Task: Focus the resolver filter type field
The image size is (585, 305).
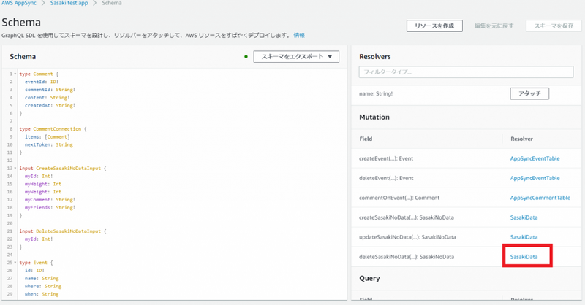Action: coord(466,72)
